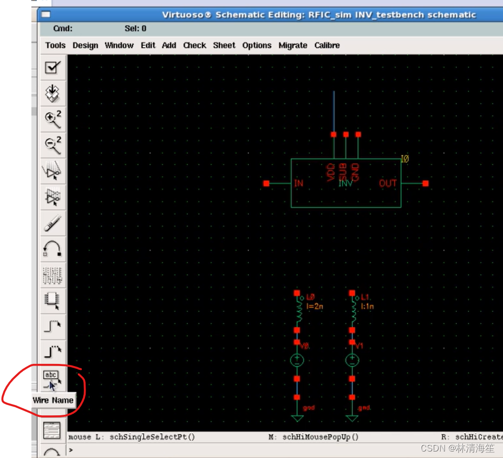Open the Check menu
The height and width of the screenshot is (458, 503).
(x=194, y=45)
